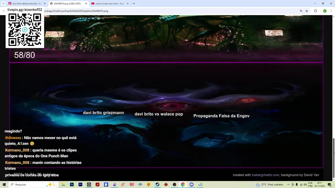Image resolution: width=335 pixels, height=188 pixels.
Task: Open a new browser tab
Action: click(134, 4)
